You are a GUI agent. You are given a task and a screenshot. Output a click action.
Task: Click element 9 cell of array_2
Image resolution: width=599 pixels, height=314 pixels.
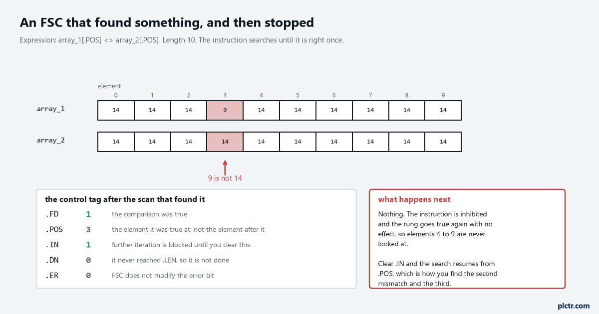pyautogui.click(x=443, y=142)
